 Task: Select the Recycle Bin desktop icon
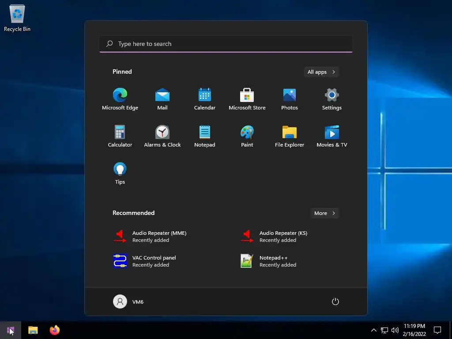[17, 18]
